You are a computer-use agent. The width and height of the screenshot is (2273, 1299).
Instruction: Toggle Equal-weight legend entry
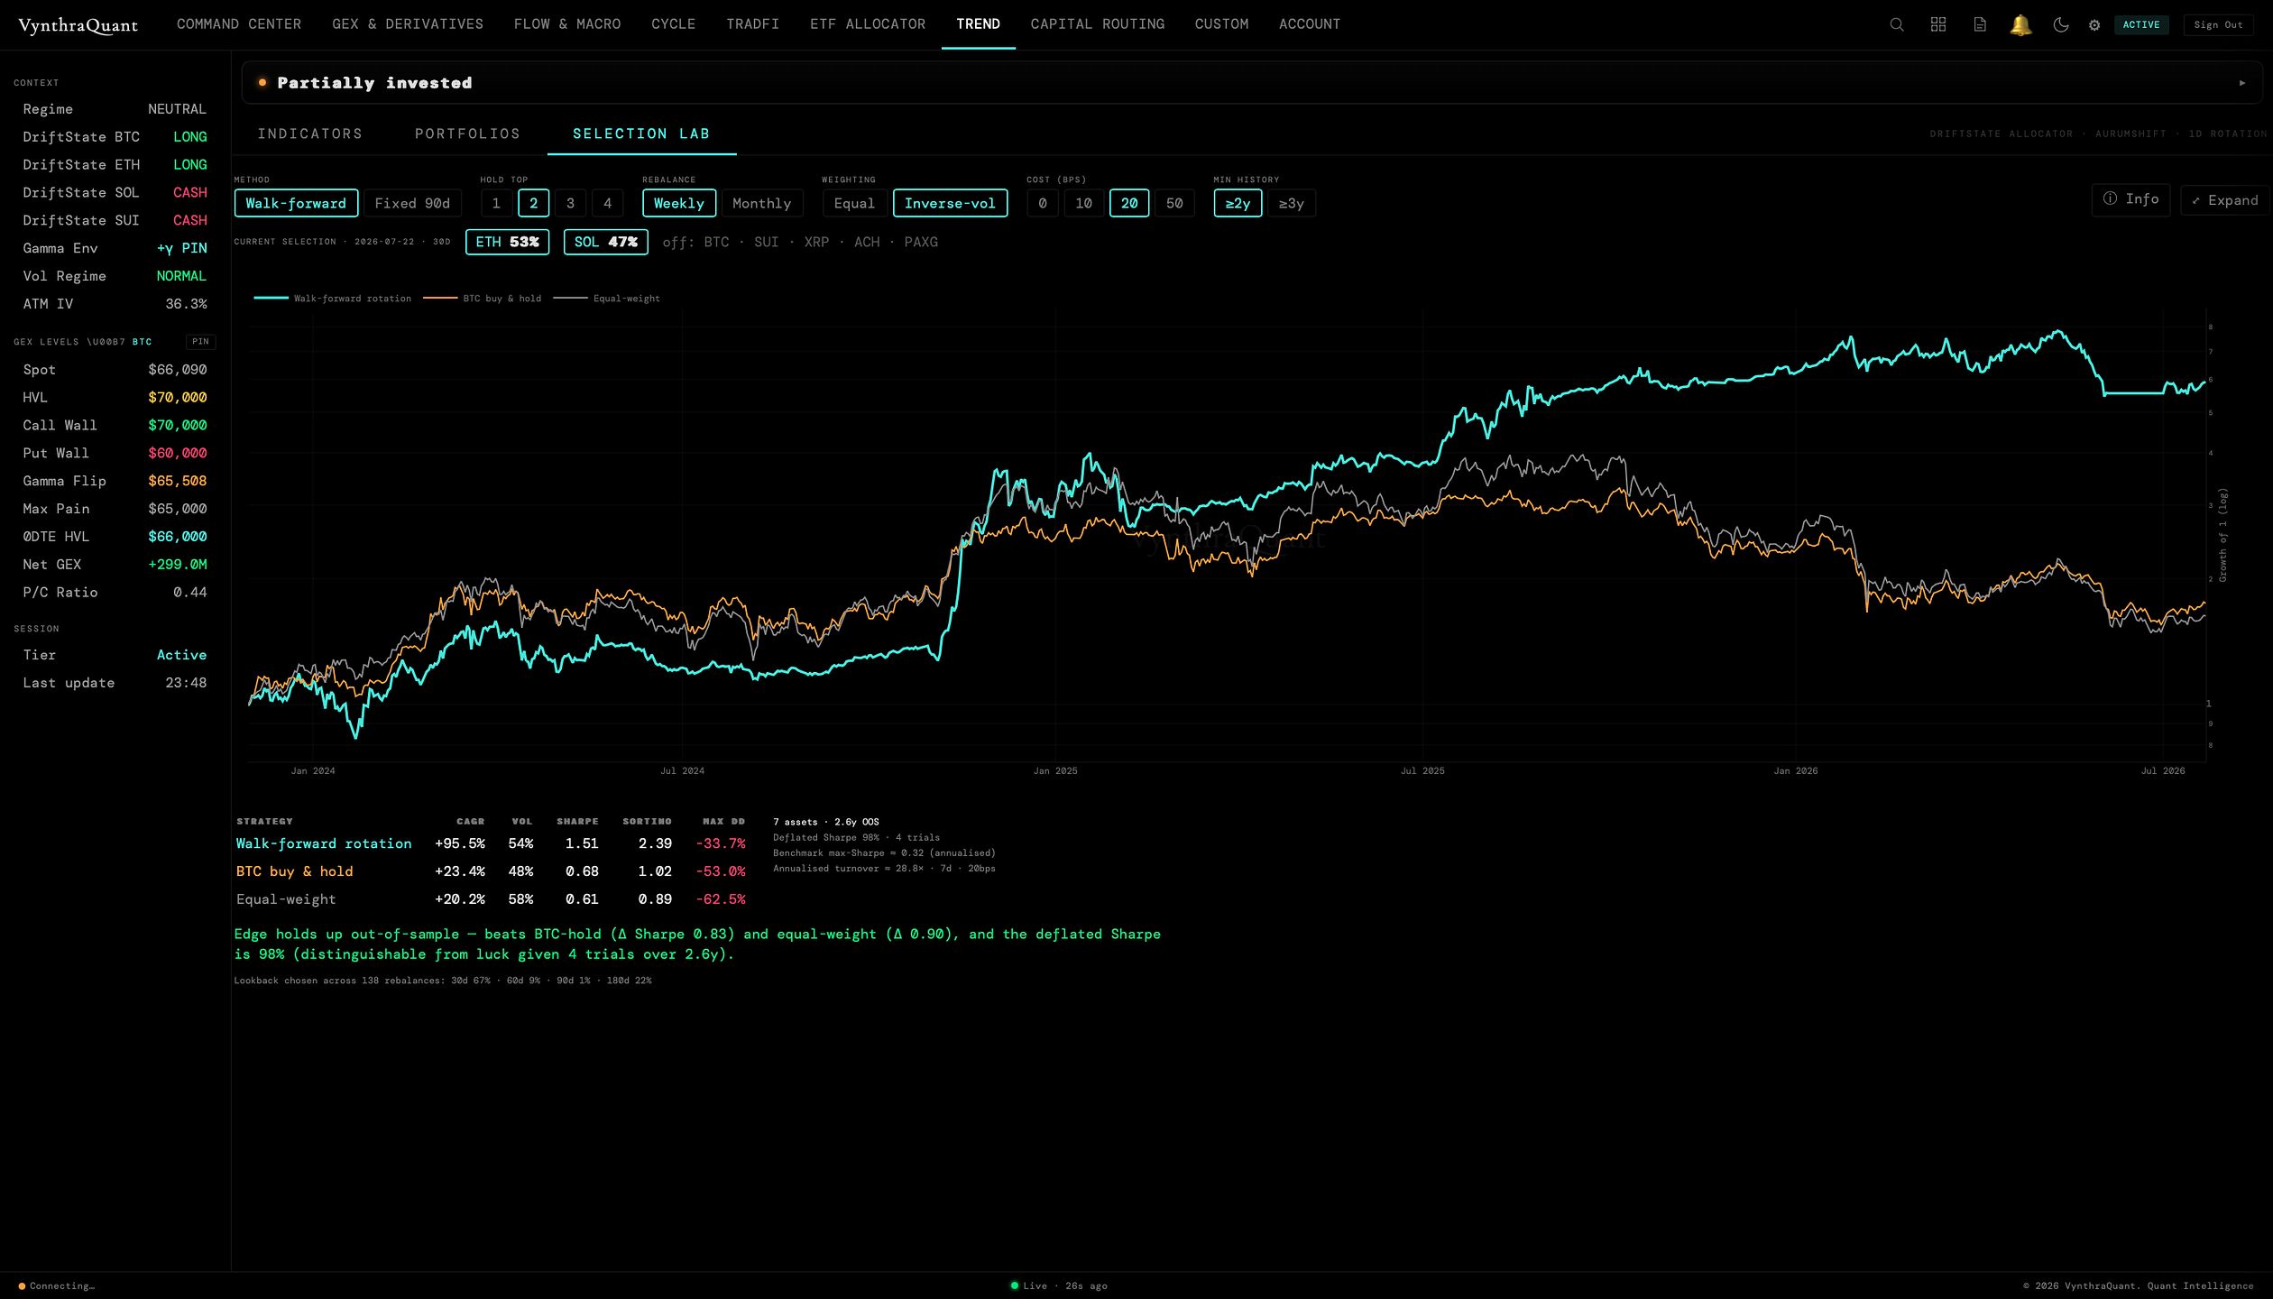pos(606,299)
